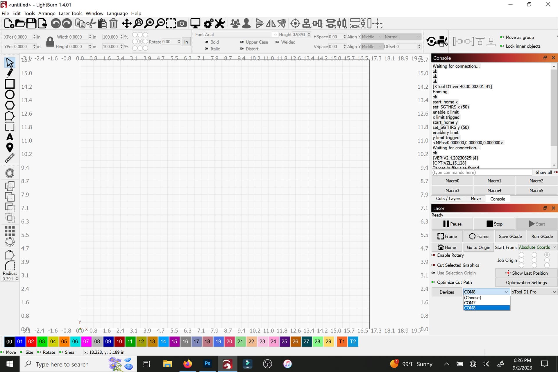Open Firefox from the Windows taskbar
The image size is (558, 372).
point(187,364)
